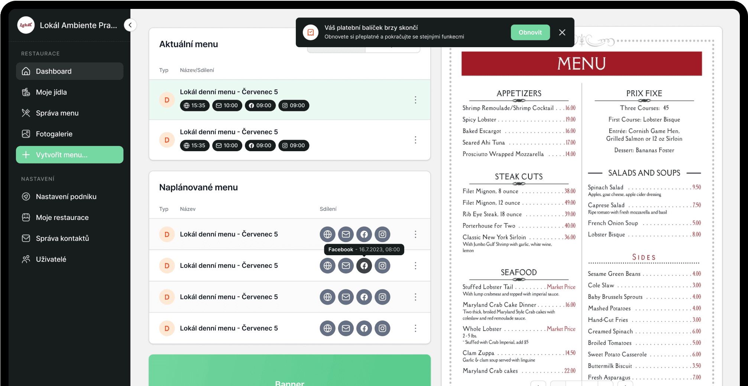
Task: Select the Instagram share icon for second scheduled menu
Action: pyautogui.click(x=382, y=265)
